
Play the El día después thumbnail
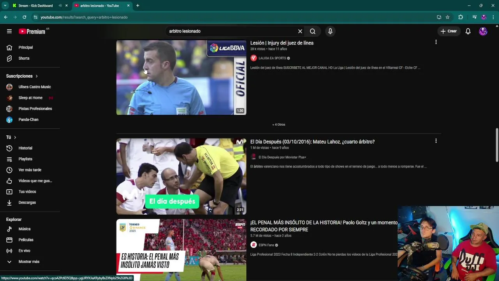tap(181, 176)
